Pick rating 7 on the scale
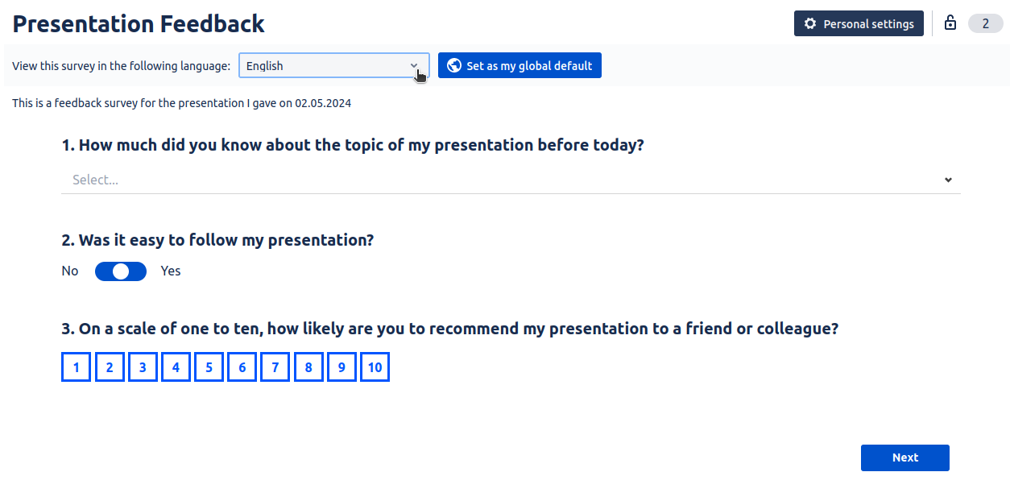Viewport: 1010px width, 501px height. (275, 368)
